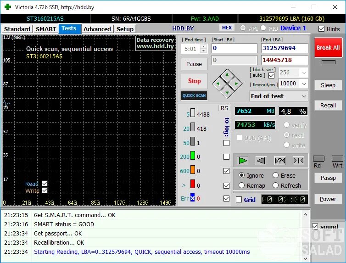Click the Break All button
Viewport: 346px width, 263px height.
tap(328, 47)
